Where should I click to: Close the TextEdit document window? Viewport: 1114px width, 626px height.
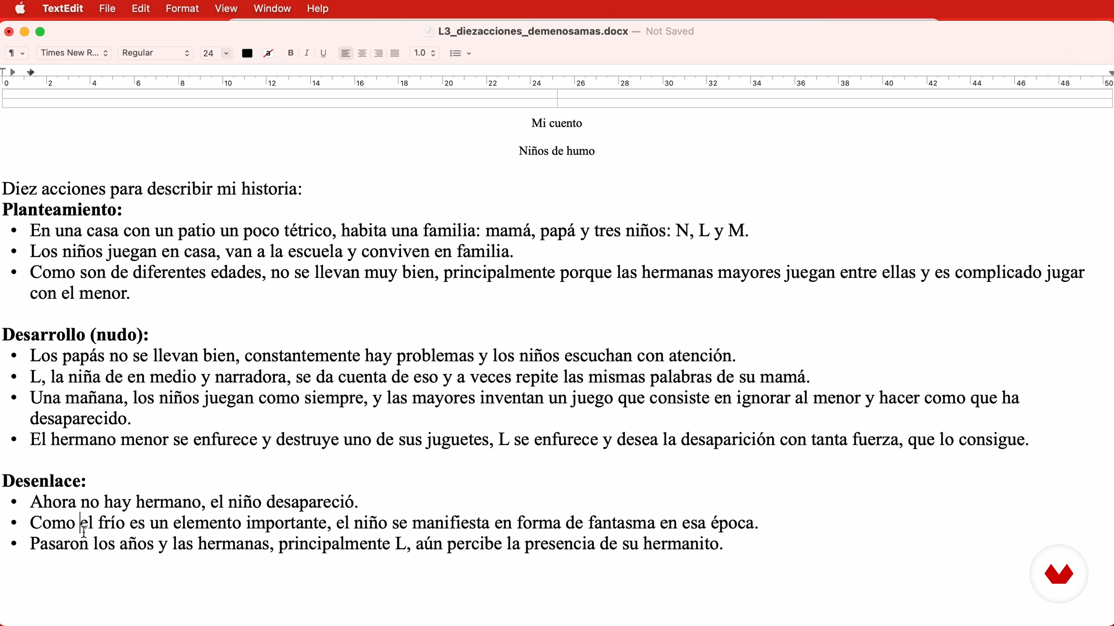[x=9, y=32]
